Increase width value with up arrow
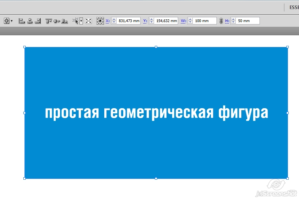 190,19
